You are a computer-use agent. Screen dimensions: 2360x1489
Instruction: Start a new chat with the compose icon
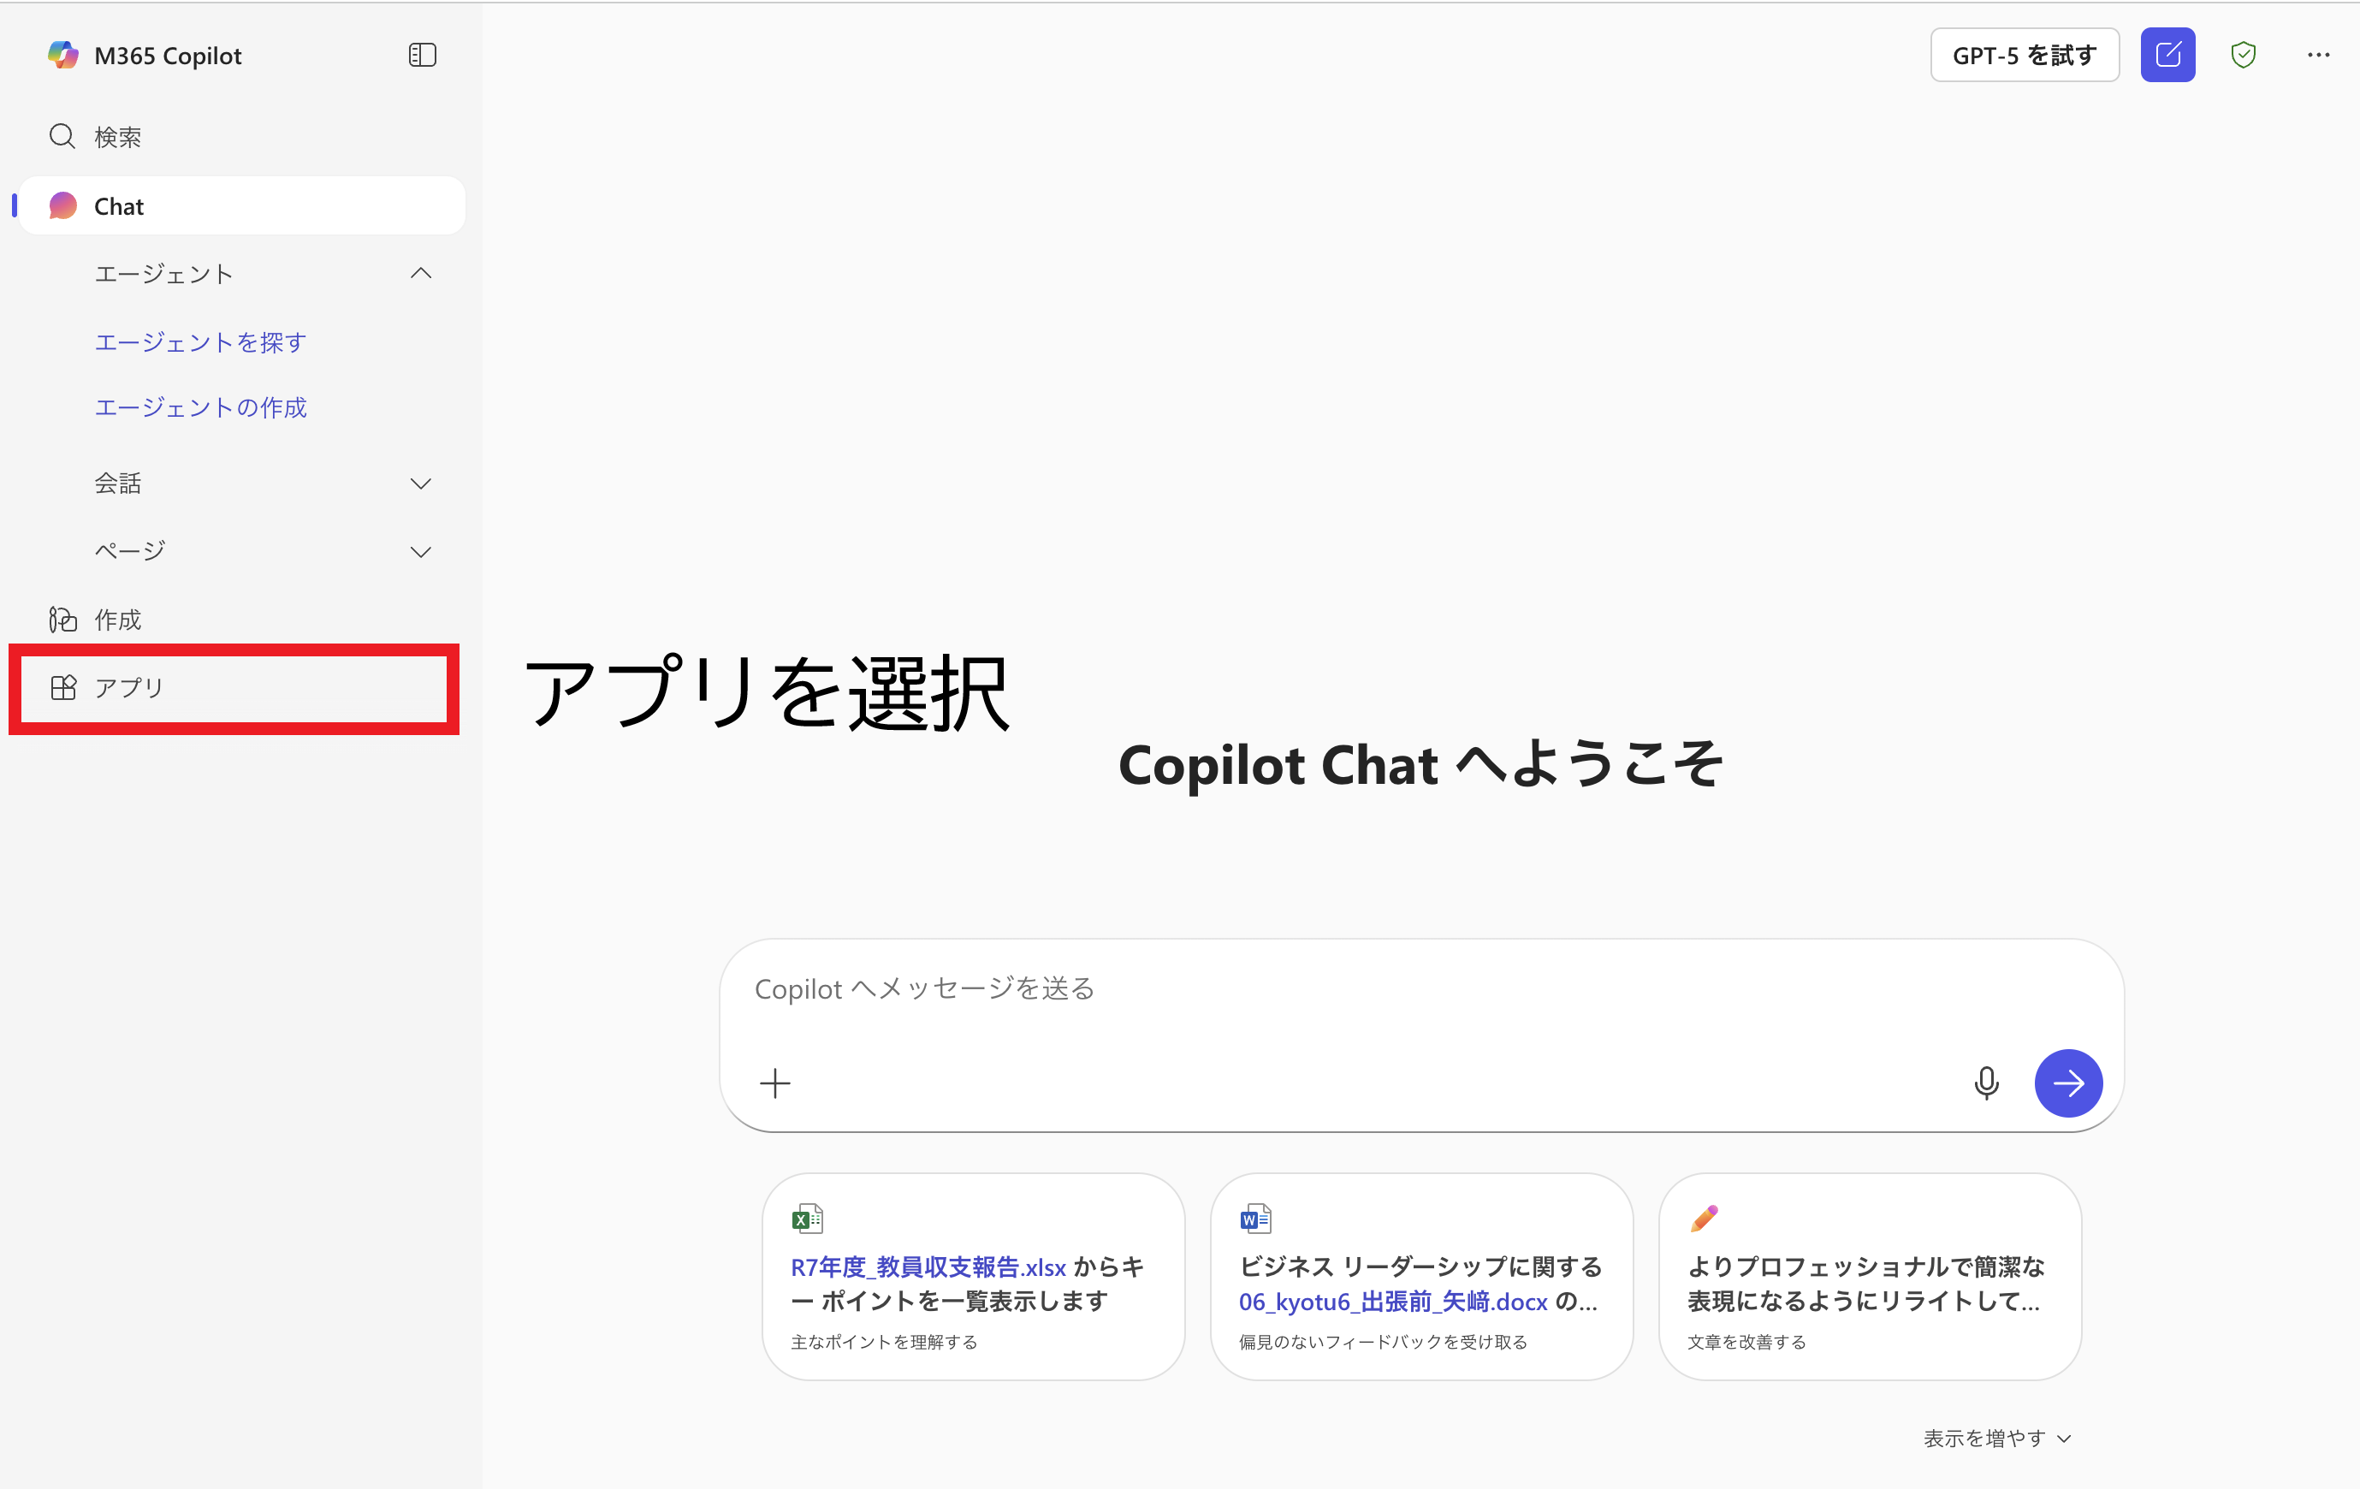pyautogui.click(x=2167, y=55)
